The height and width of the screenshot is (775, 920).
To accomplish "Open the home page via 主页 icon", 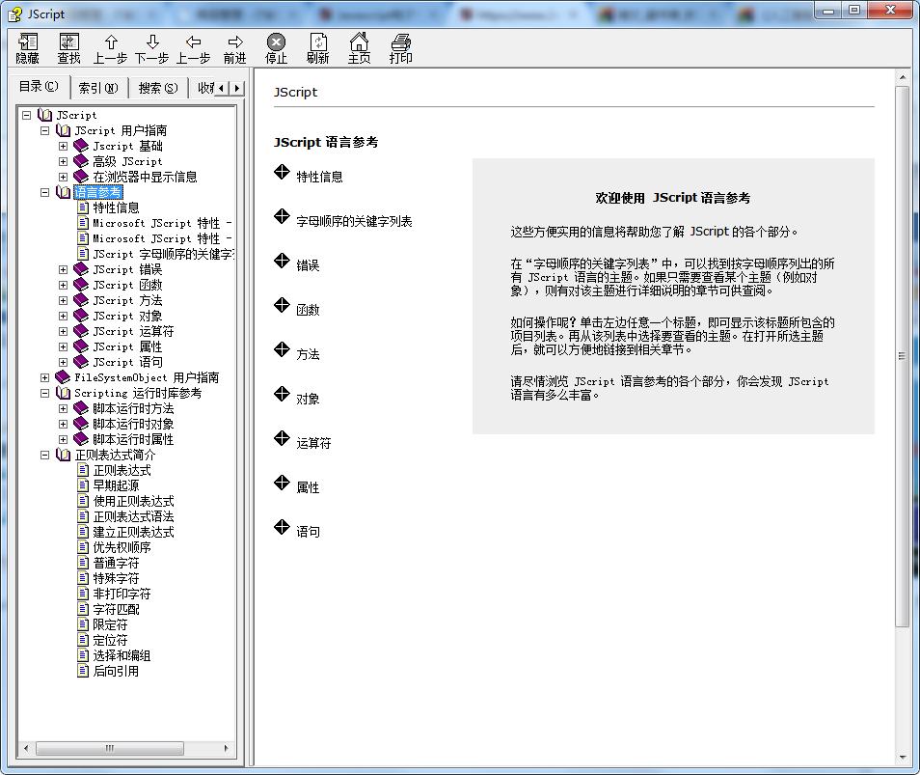I will click(x=359, y=42).
